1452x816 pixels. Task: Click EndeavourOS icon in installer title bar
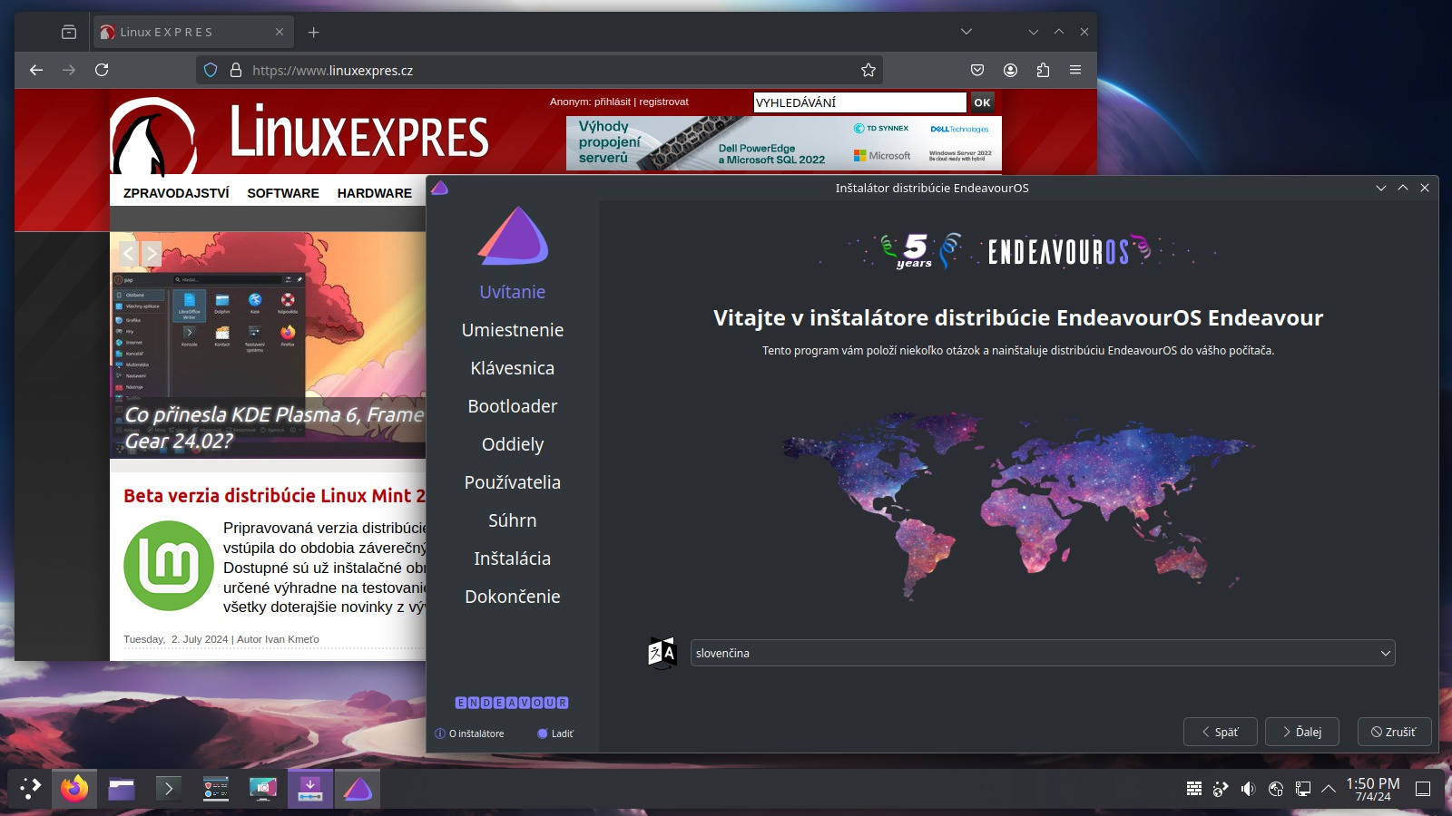pyautogui.click(x=440, y=188)
